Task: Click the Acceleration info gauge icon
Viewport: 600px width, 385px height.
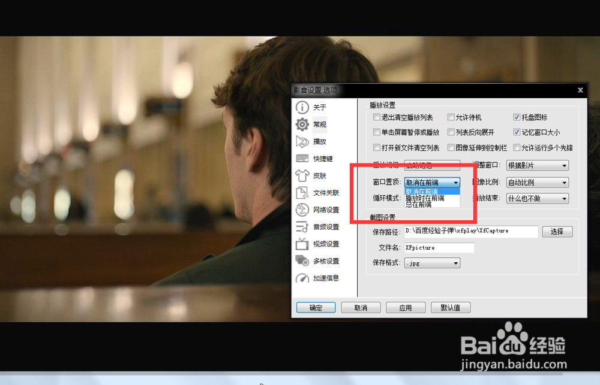Action: click(x=302, y=278)
